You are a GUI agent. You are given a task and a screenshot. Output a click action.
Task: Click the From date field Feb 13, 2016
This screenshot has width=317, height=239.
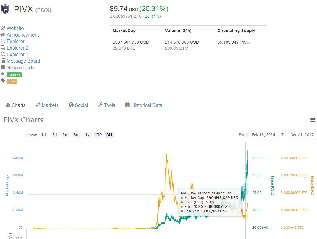(x=264, y=135)
